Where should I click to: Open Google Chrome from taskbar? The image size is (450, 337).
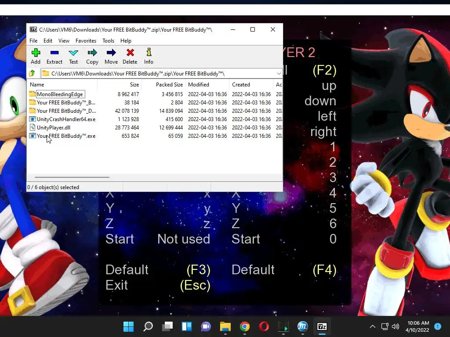(244, 326)
